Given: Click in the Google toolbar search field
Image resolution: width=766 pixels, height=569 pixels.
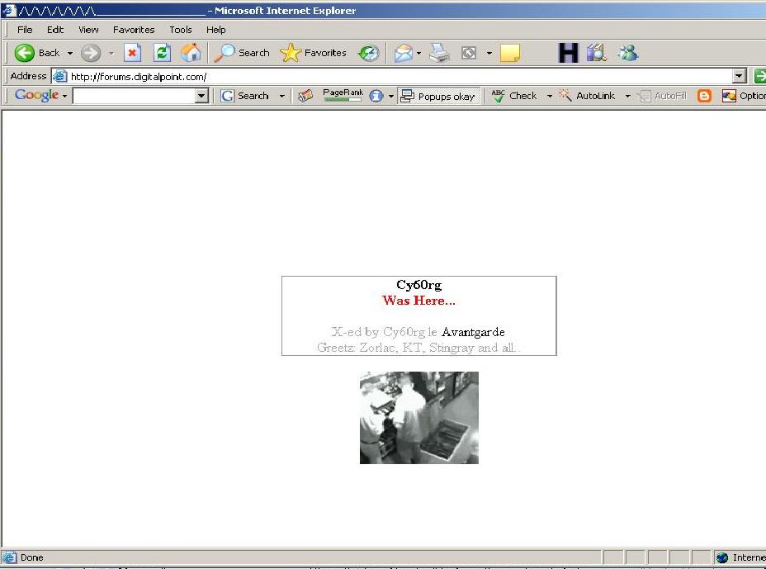Looking at the screenshot, I should click(134, 96).
